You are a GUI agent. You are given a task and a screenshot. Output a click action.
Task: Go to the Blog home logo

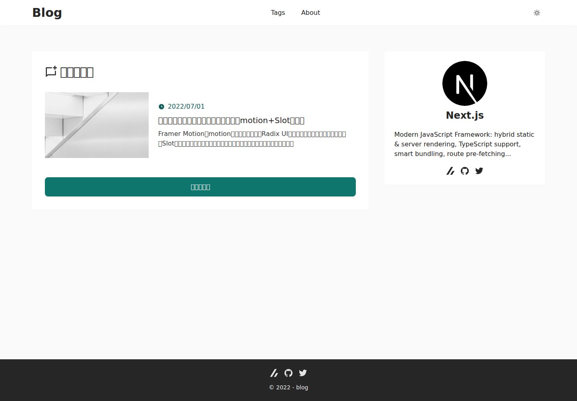coord(47,13)
